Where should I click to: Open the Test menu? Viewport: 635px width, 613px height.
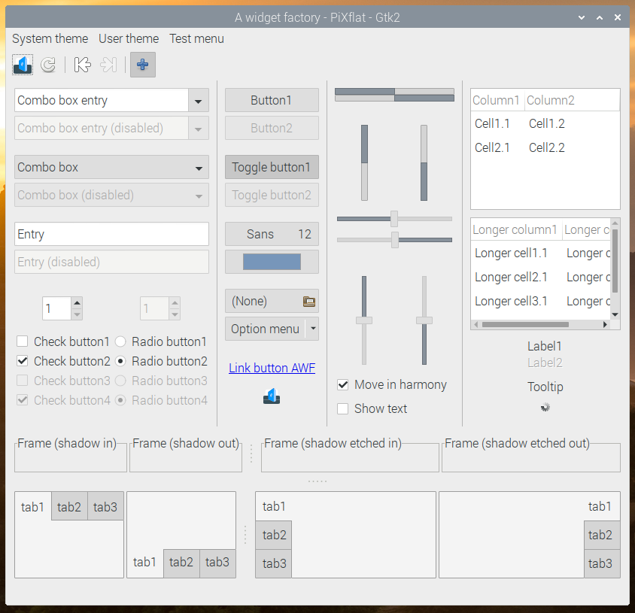coord(196,38)
